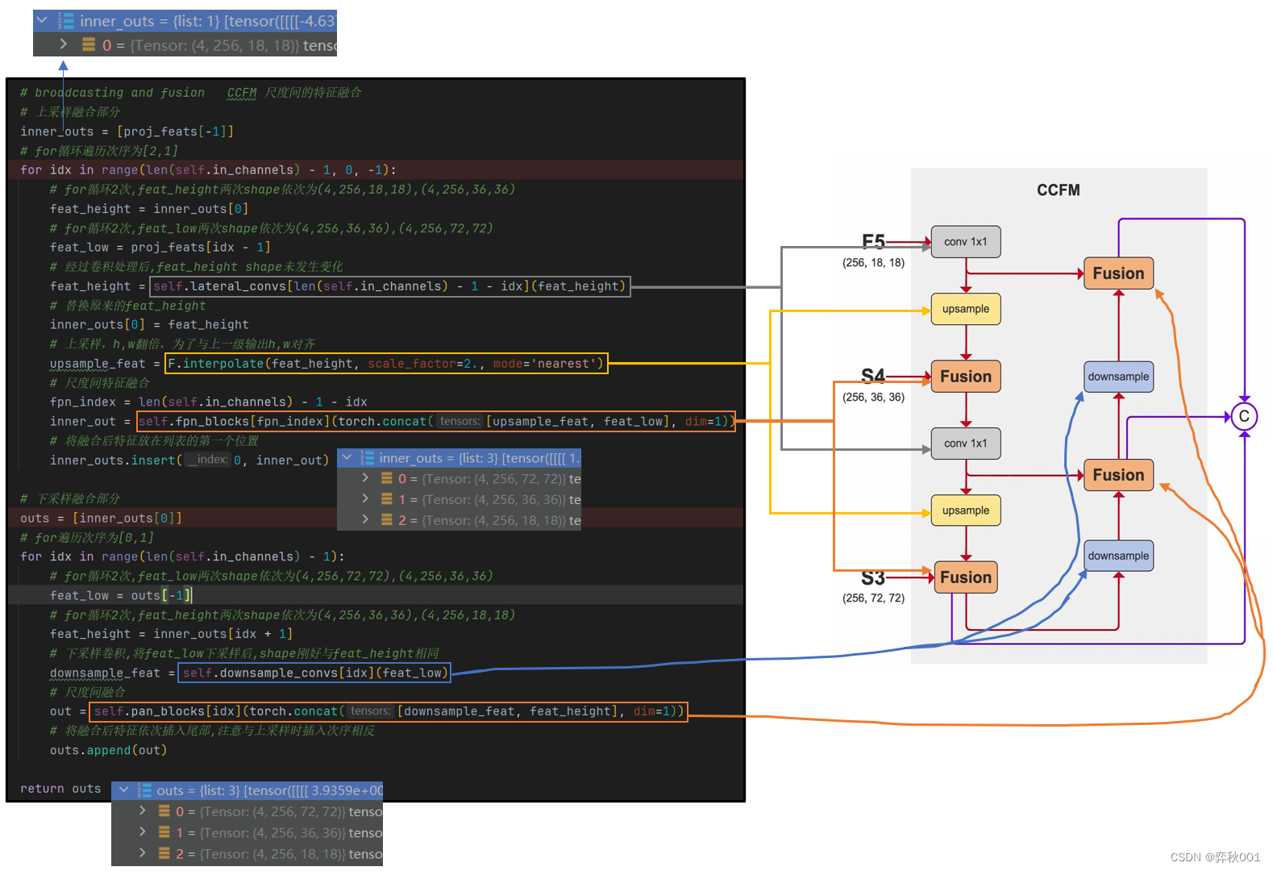Screen dimensions: 1273x871
Task: Expand tensor 0 in outs list
Action: click(x=143, y=811)
